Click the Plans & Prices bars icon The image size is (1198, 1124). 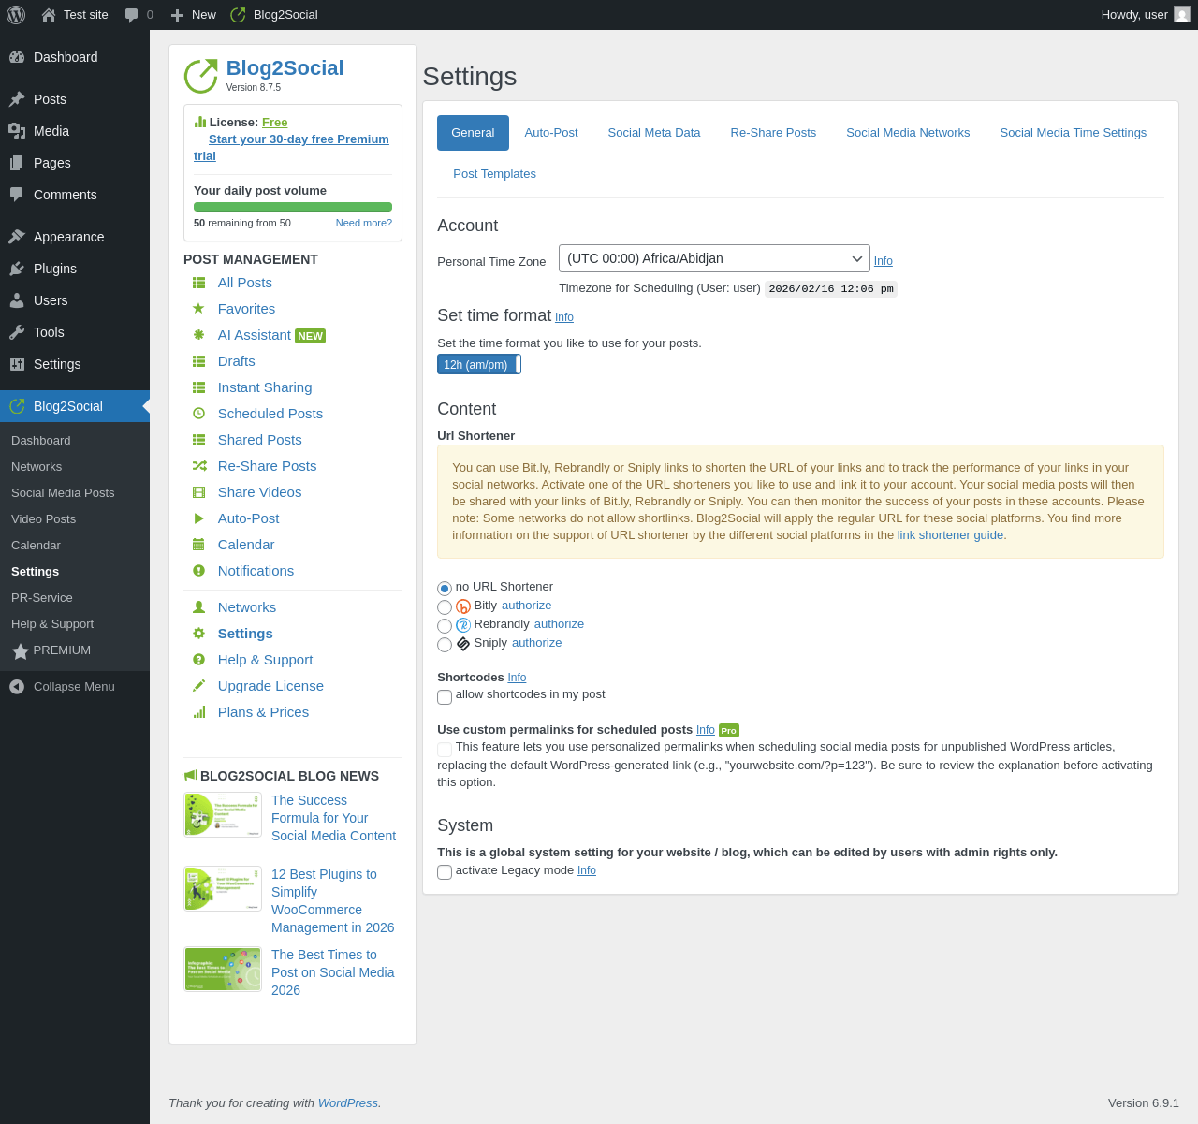coord(198,712)
